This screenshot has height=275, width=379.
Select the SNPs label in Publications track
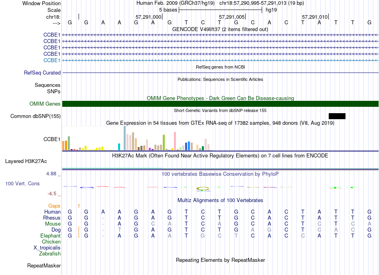54,91
